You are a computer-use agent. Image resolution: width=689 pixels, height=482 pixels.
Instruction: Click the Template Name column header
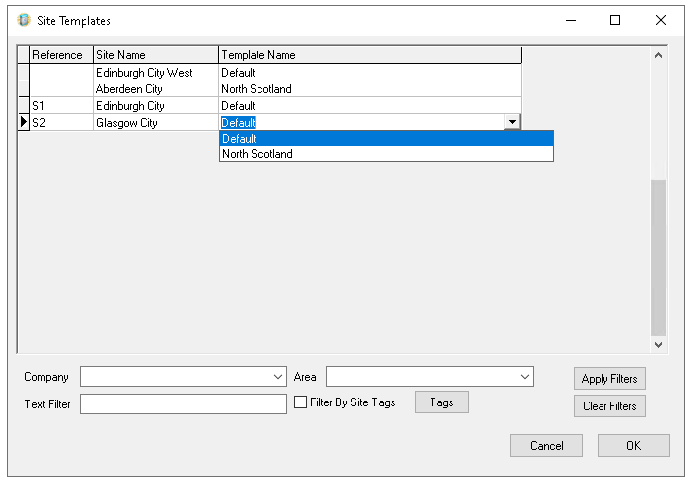[x=369, y=55]
